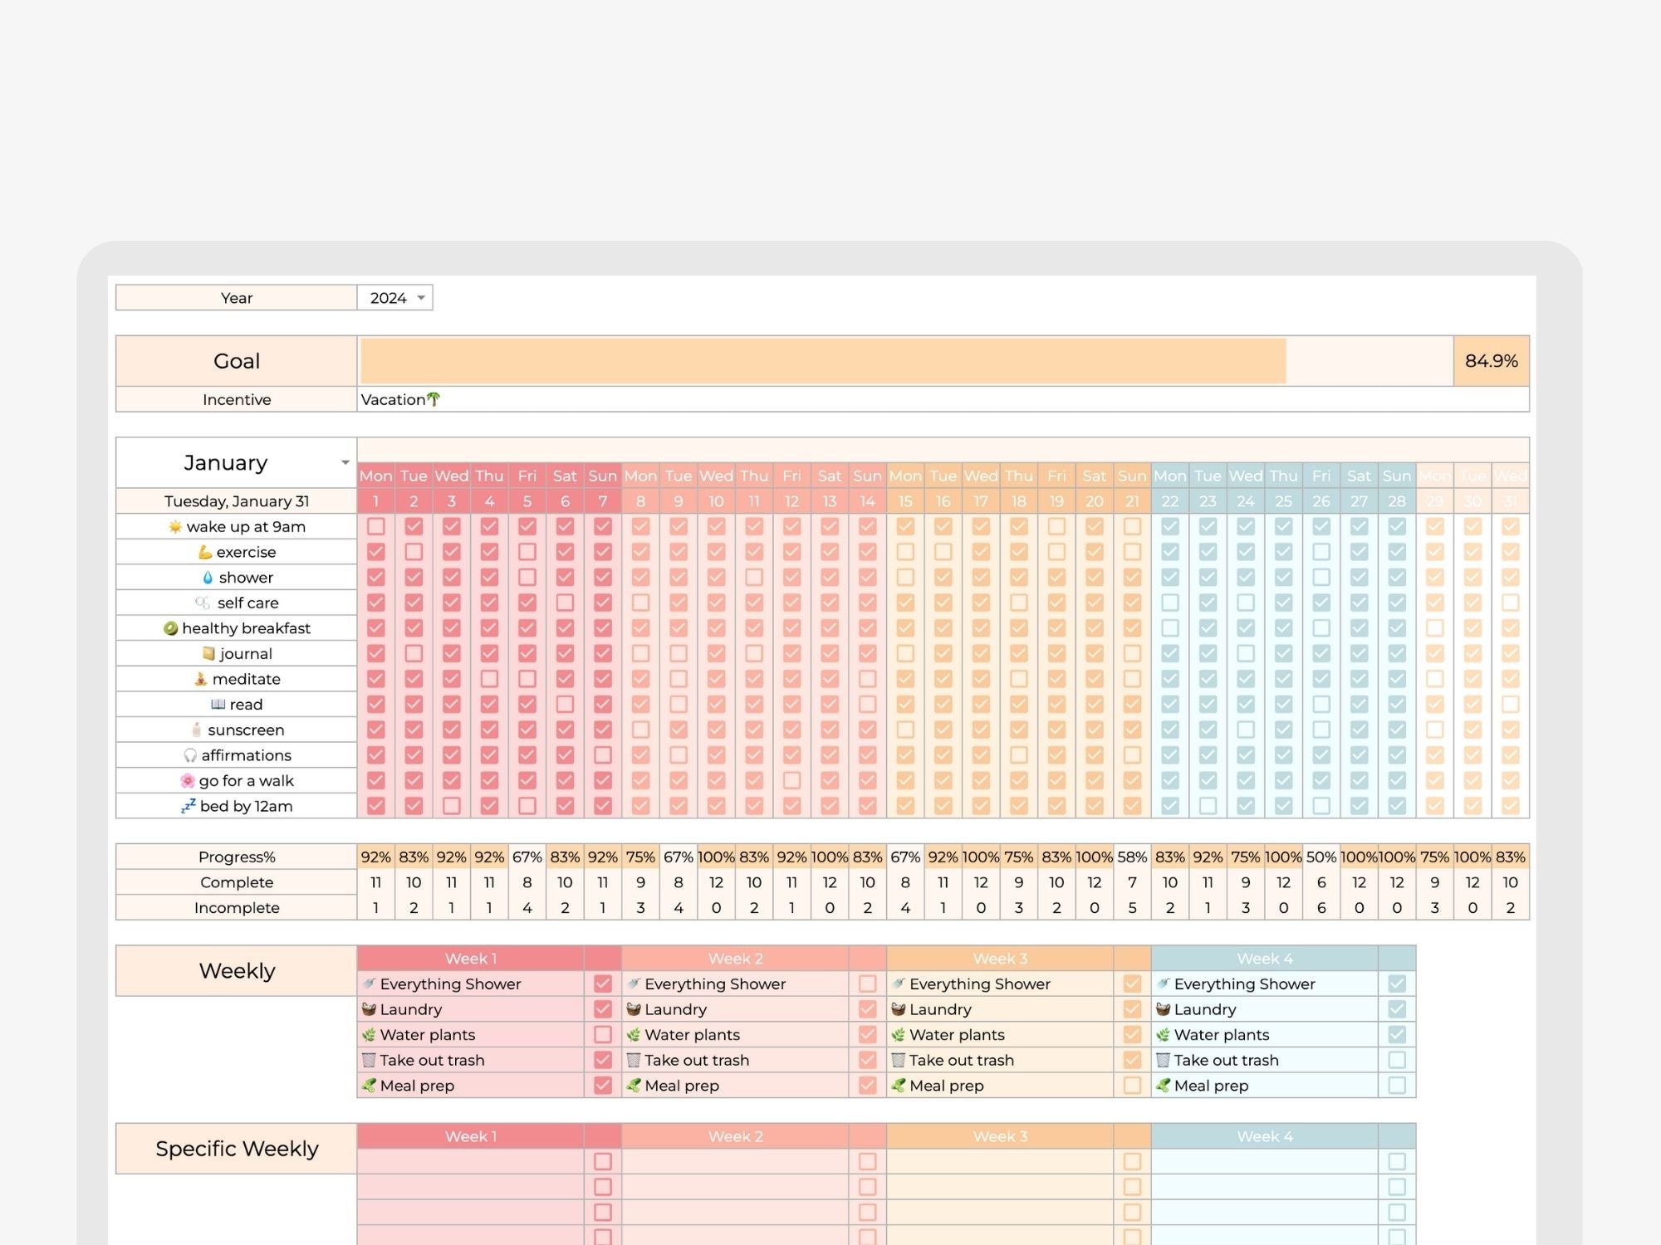Click the zzz icon beside bed by 12am
This screenshot has height=1245, width=1661.
[189, 806]
